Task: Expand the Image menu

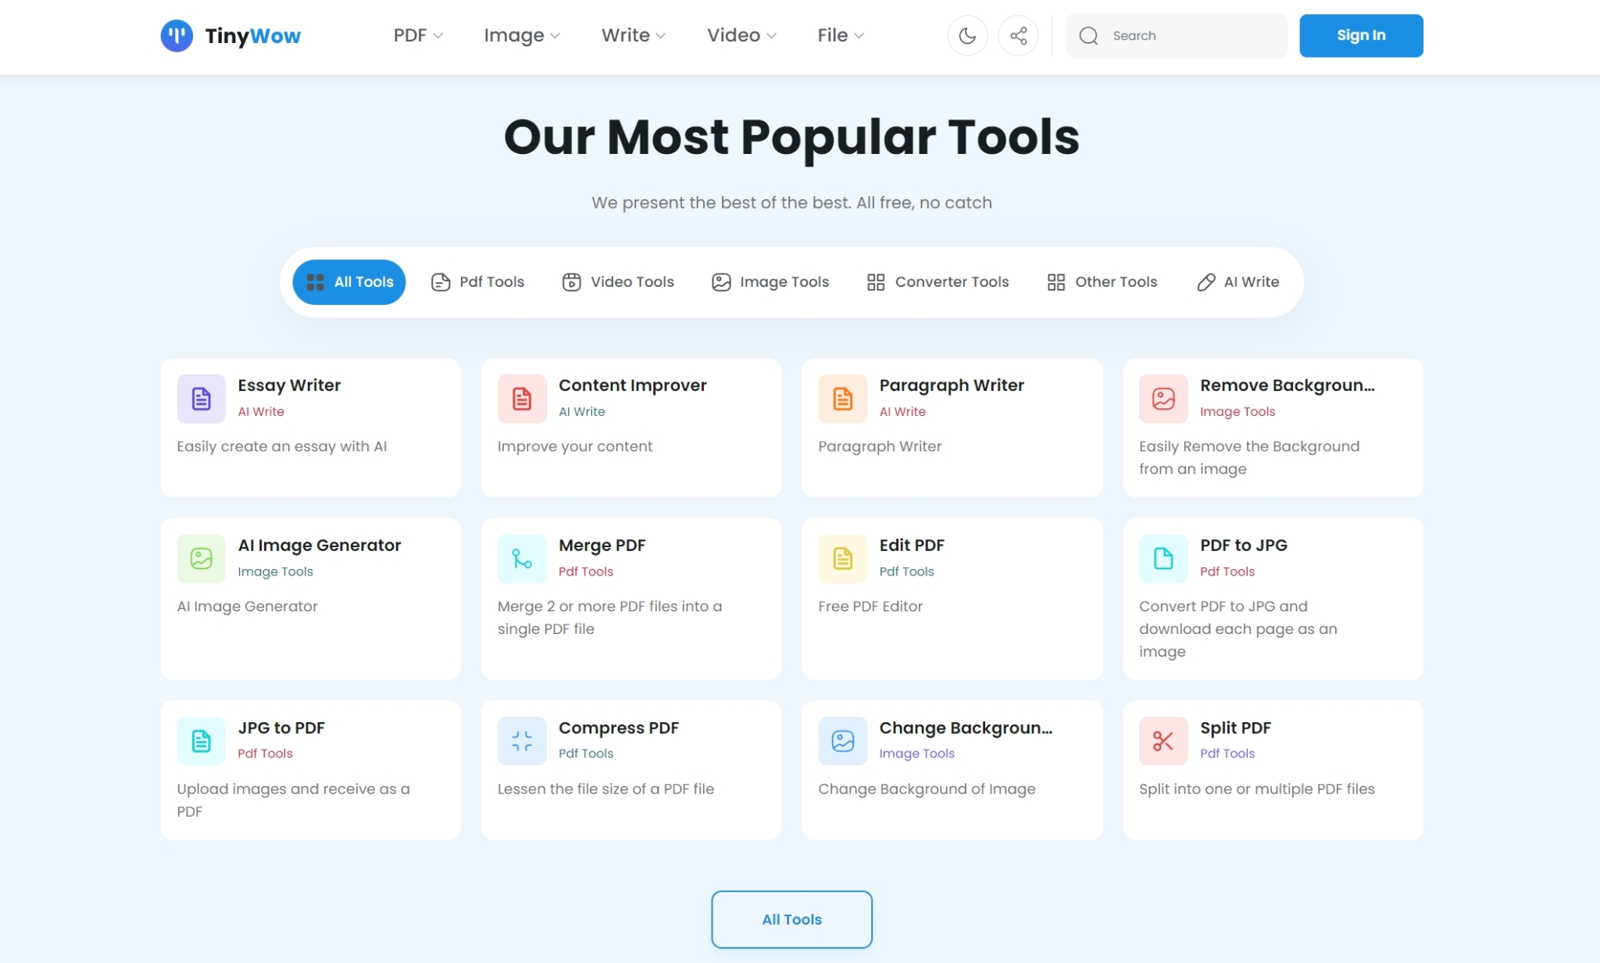Action: pyautogui.click(x=521, y=35)
